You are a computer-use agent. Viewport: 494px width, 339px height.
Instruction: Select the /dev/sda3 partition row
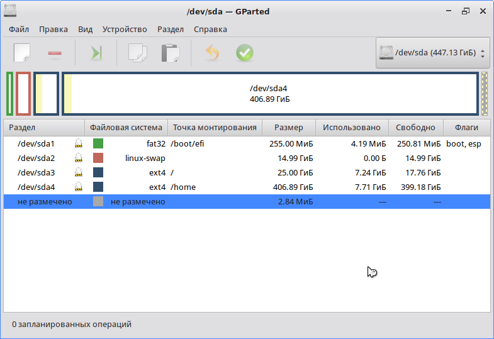pos(247,172)
